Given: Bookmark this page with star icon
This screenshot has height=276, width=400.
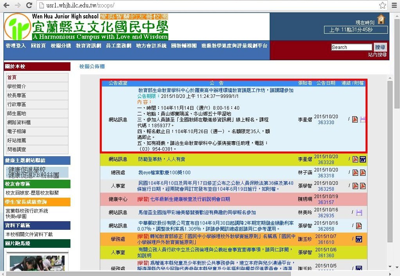Looking at the screenshot, I should point(382,5).
